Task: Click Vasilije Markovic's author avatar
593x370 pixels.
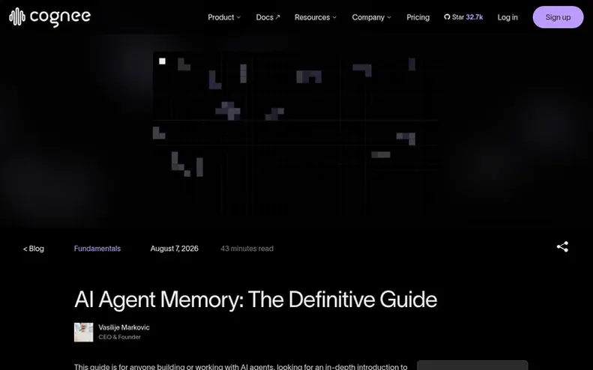Action: (x=83, y=333)
